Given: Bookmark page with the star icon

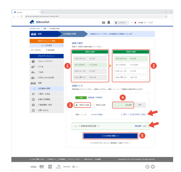Looking at the screenshot, I should click(x=166, y=16).
